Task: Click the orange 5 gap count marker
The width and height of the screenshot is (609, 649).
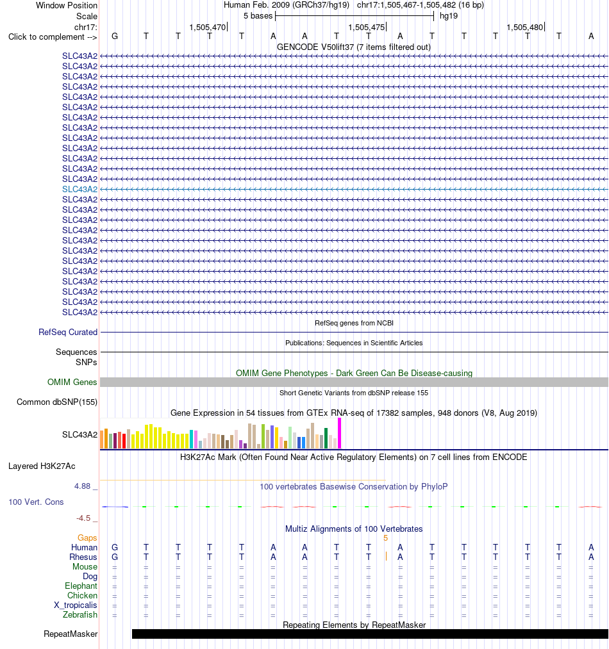Action: (385, 538)
